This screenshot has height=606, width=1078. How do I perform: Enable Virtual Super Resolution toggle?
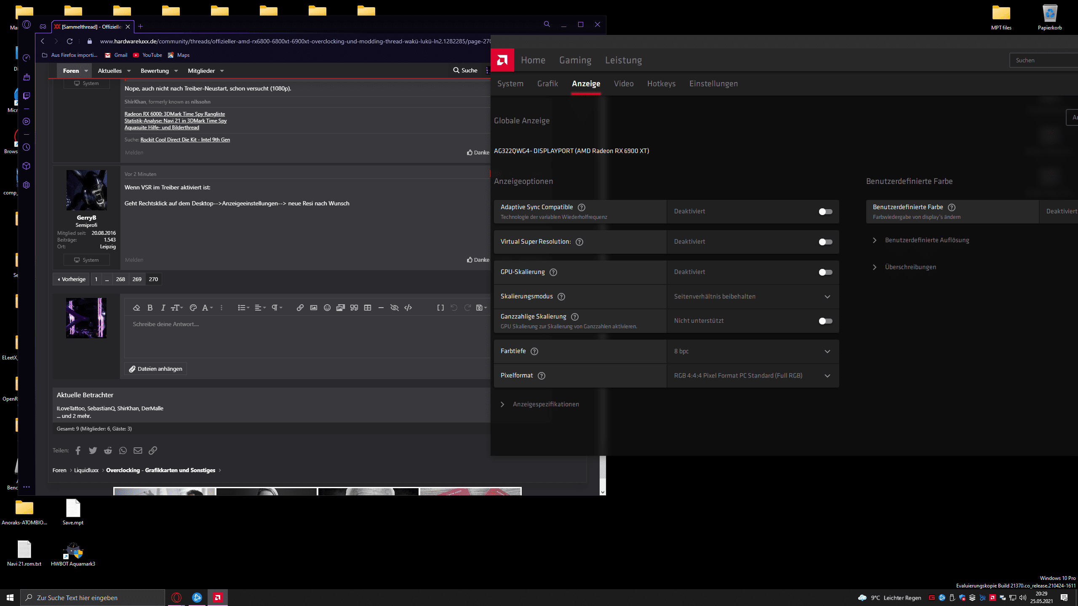[825, 242]
